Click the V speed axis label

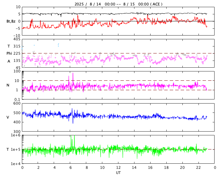coord(8,117)
